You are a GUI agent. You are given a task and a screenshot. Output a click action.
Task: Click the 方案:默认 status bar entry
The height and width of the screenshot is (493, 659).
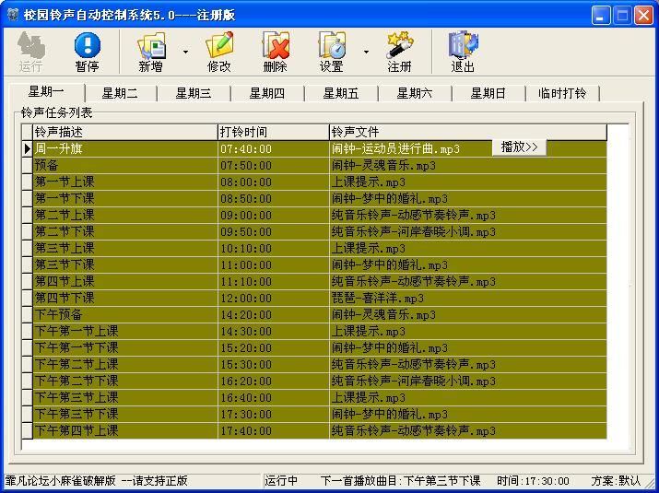[616, 480]
